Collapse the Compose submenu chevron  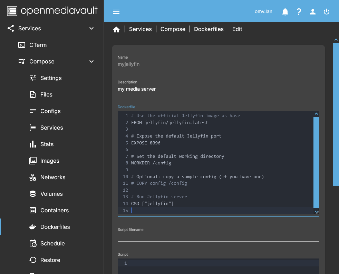pos(91,61)
